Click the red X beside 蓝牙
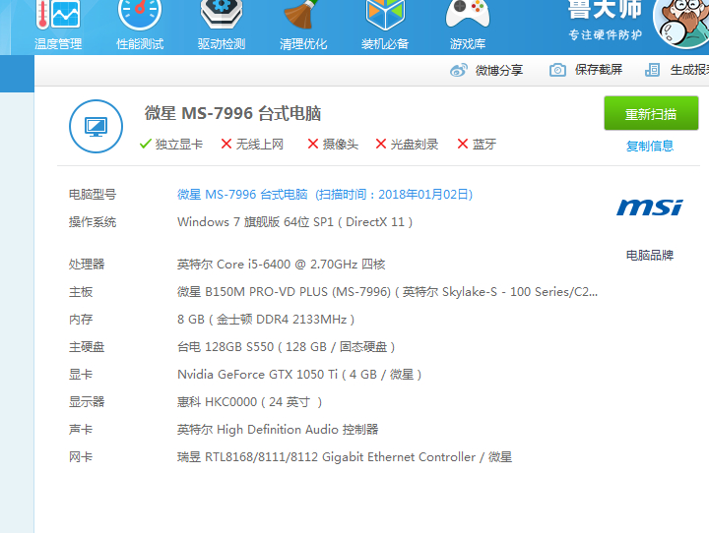Viewport: 709px width, 533px height. [x=462, y=144]
